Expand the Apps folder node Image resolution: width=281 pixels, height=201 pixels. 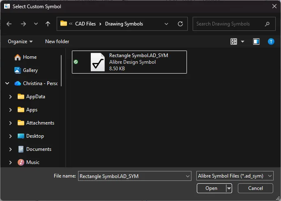click(10, 110)
